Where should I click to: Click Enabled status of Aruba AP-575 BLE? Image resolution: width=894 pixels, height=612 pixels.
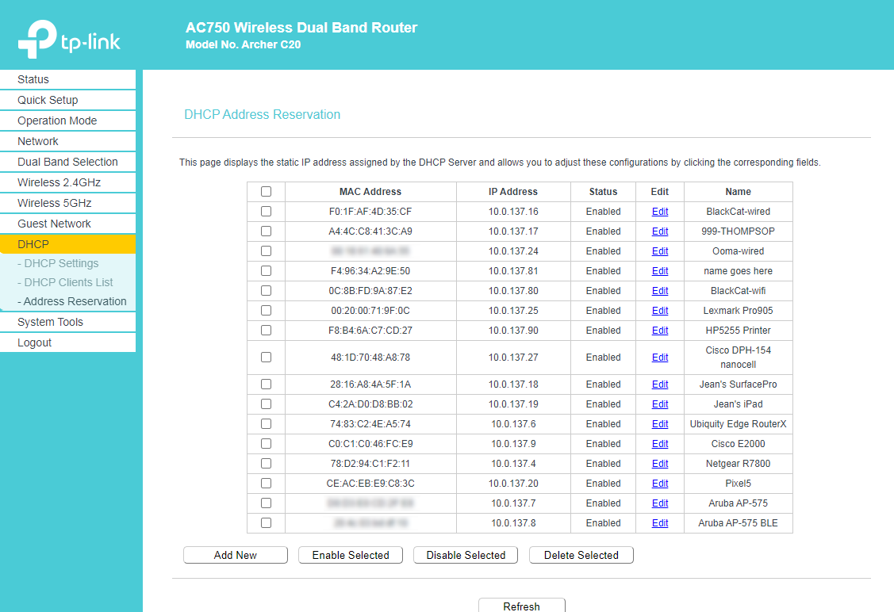[603, 523]
